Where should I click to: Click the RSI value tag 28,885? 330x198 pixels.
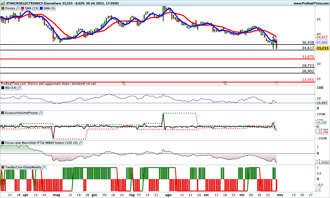(x=322, y=103)
